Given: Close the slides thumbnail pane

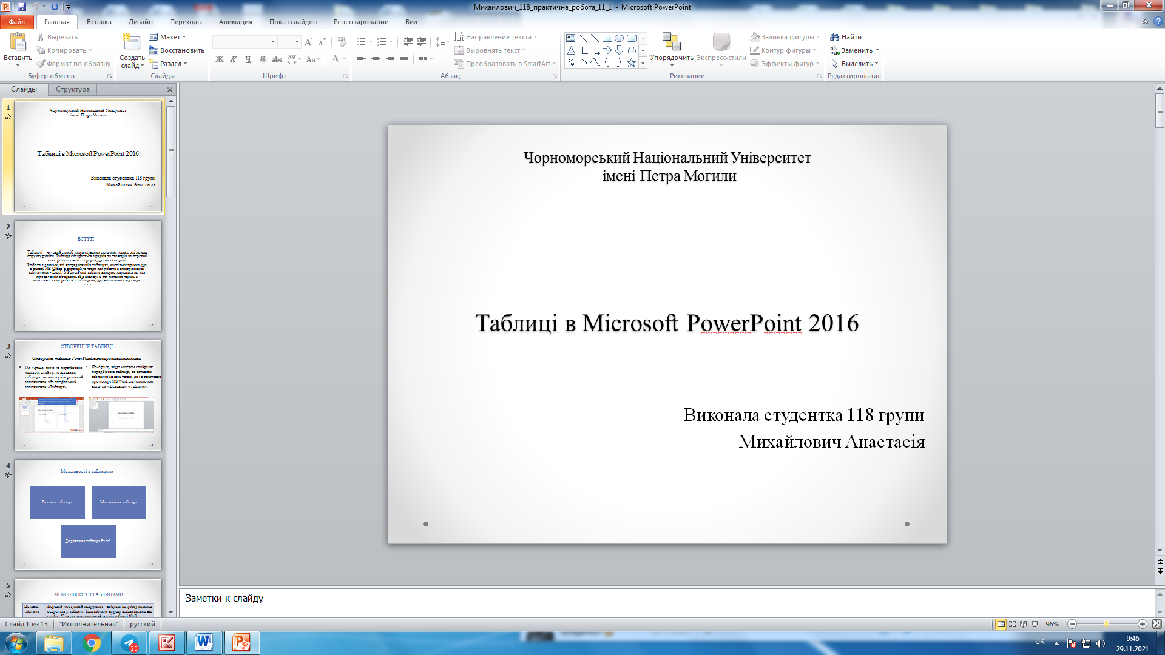Looking at the screenshot, I should pyautogui.click(x=170, y=90).
